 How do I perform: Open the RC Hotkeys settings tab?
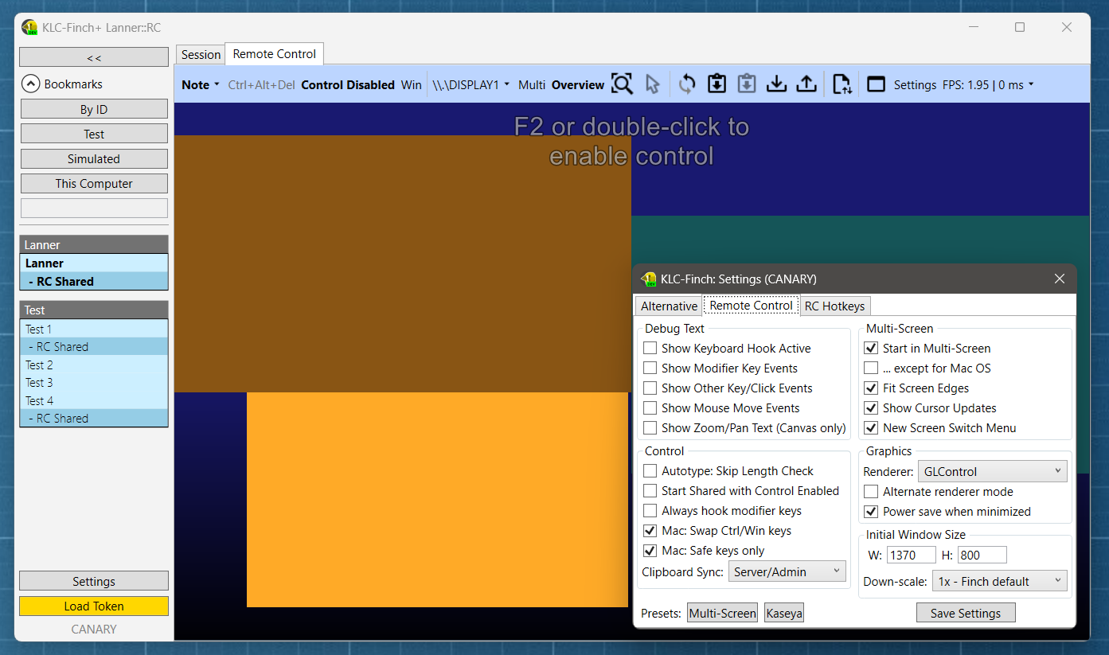pyautogui.click(x=834, y=306)
